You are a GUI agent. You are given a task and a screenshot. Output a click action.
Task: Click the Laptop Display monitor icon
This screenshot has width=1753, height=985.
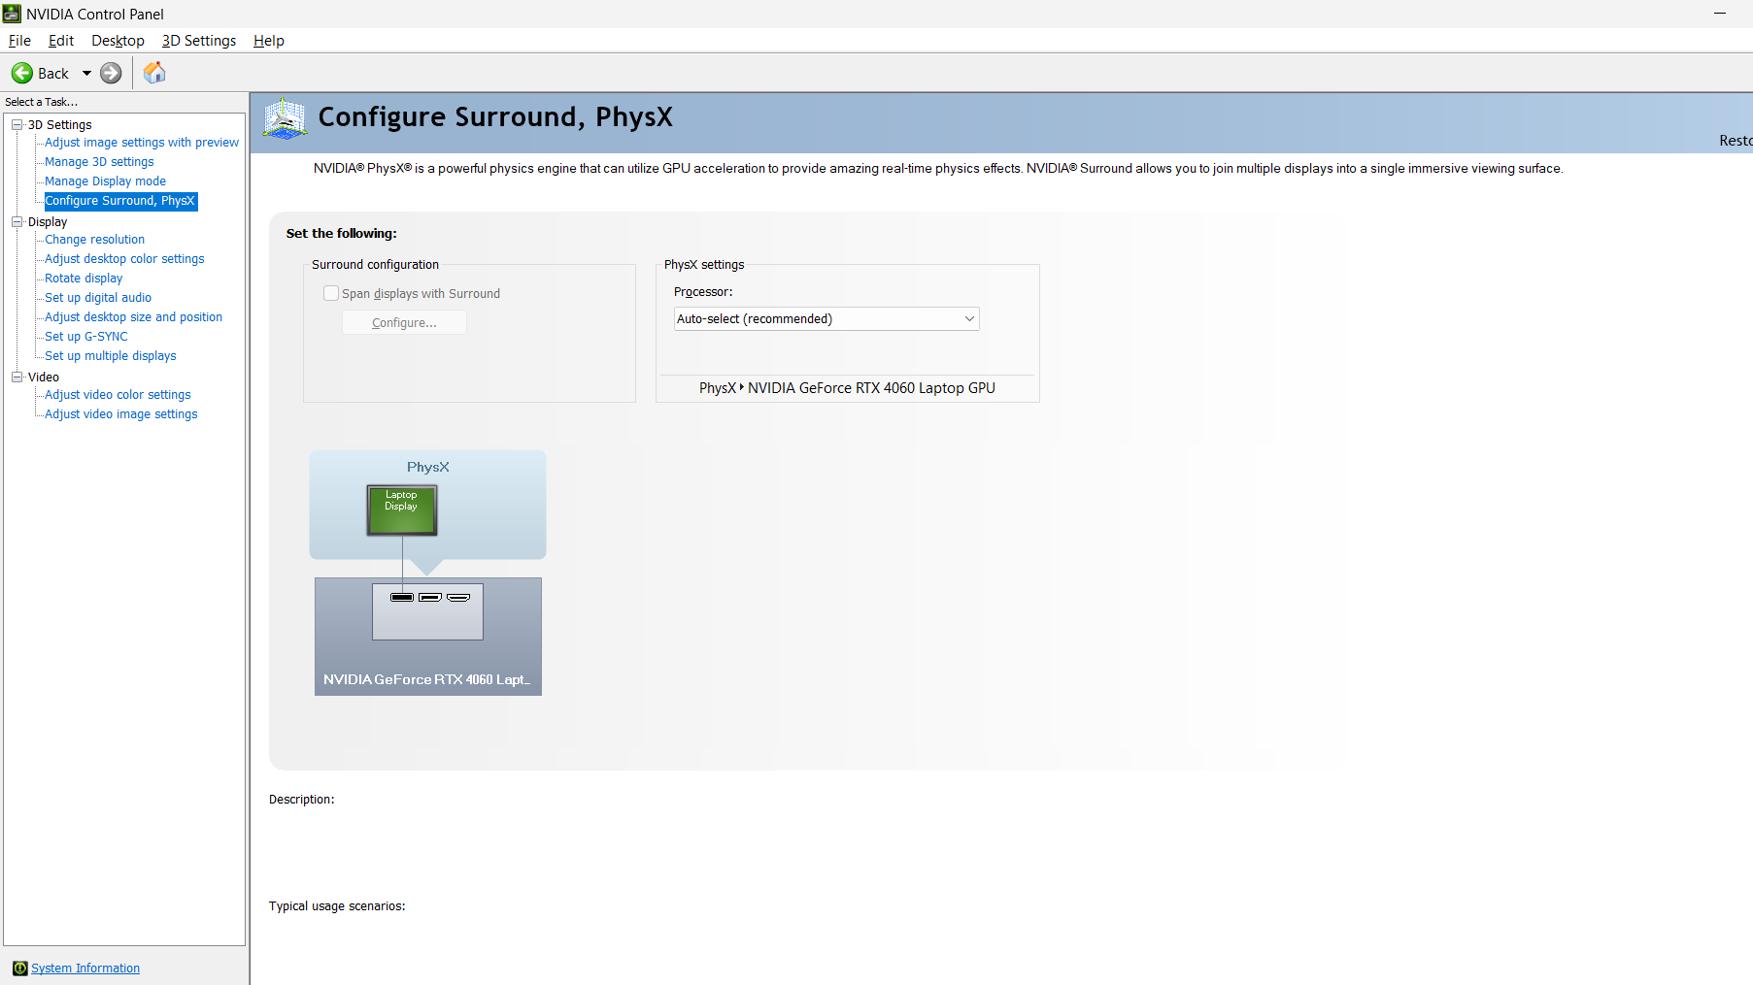[x=402, y=509]
